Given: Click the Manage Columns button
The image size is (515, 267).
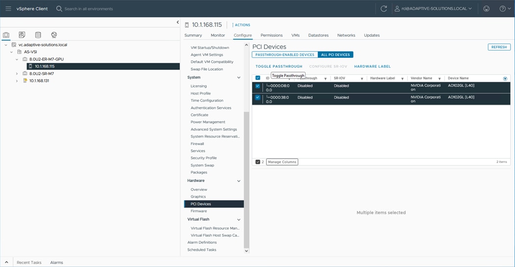Looking at the screenshot, I should [x=282, y=162].
